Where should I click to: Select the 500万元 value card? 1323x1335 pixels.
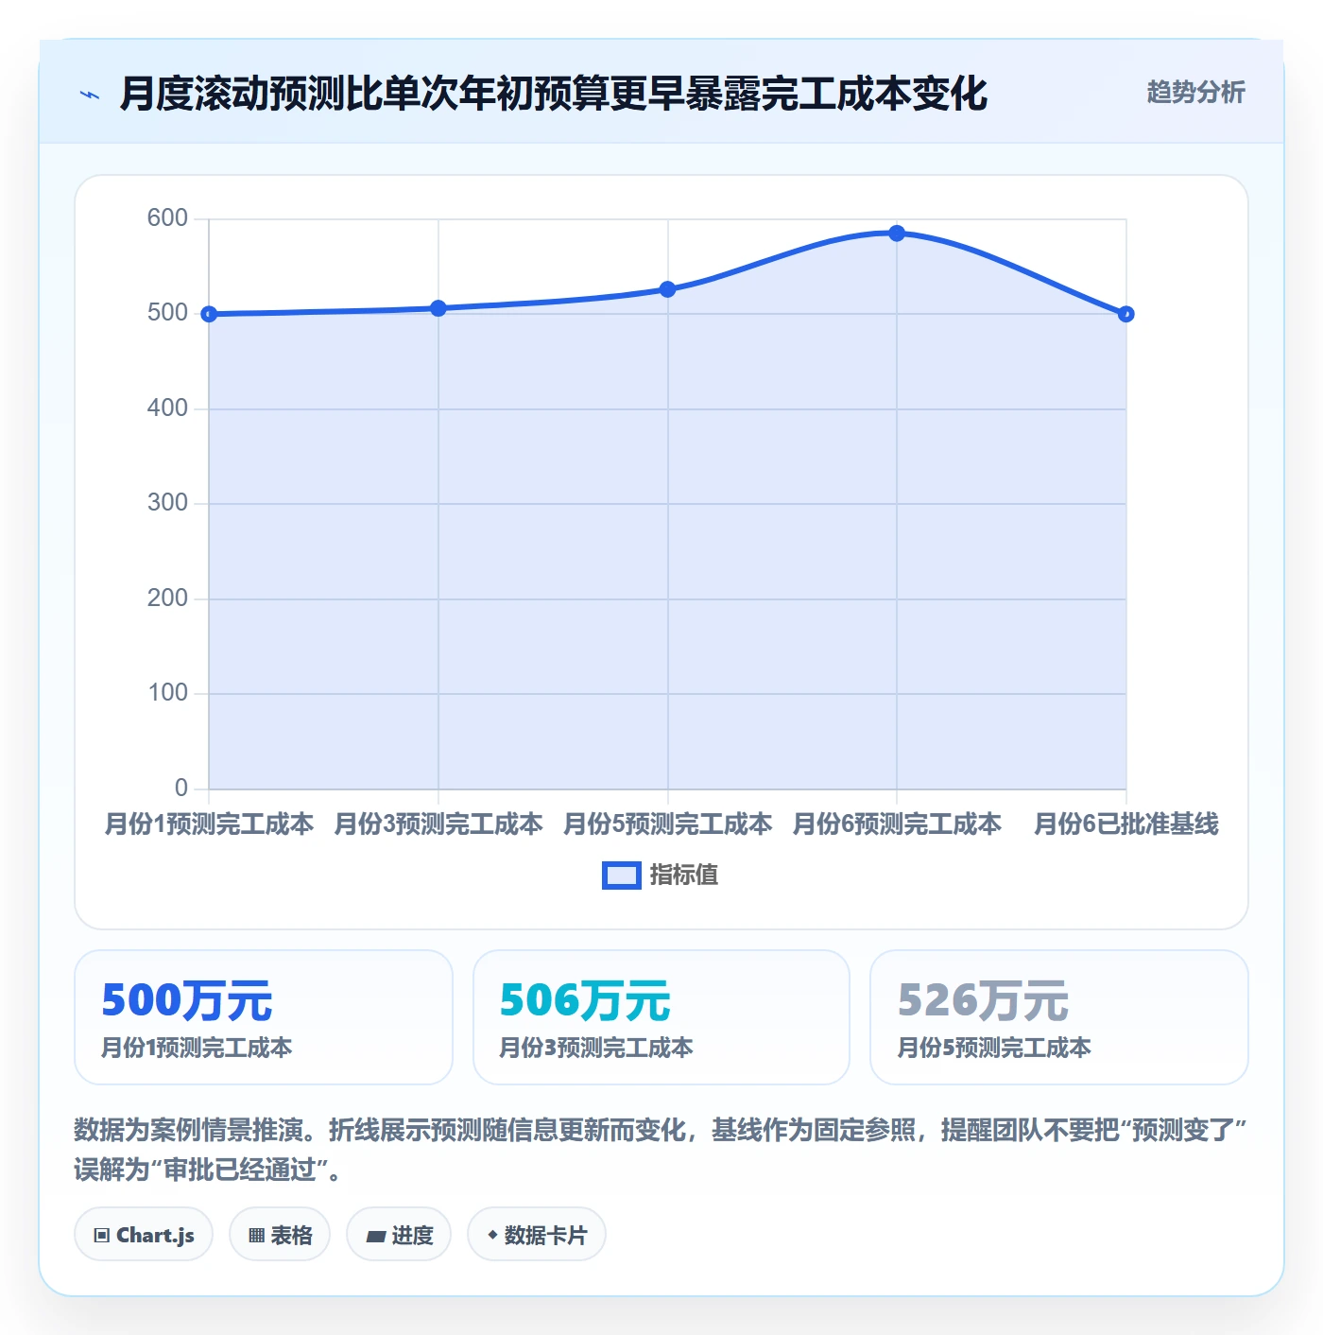(264, 1017)
